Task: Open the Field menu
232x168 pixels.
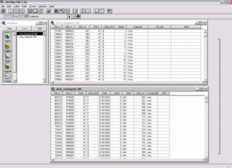Action: coord(24,6)
